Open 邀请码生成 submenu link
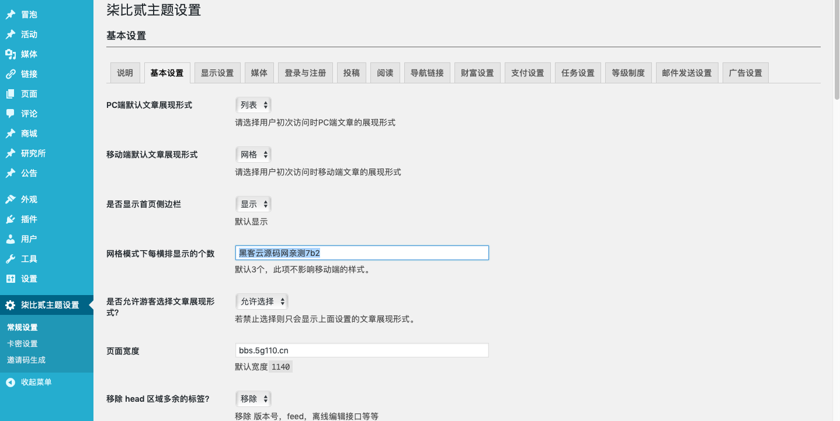This screenshot has width=840, height=421. coord(26,360)
